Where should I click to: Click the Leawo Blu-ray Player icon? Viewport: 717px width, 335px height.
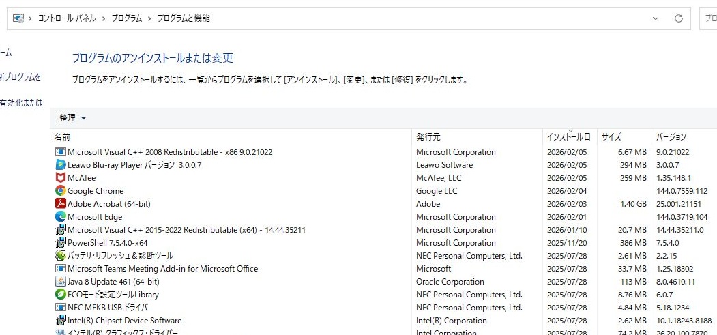(x=60, y=165)
